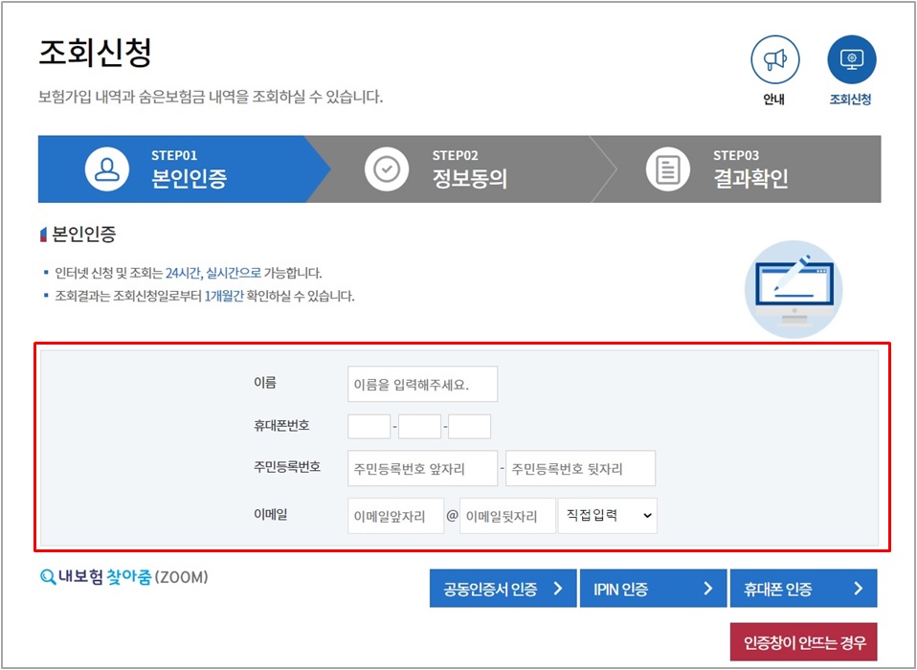Click the person icon in STEP01 본인인증

click(106, 168)
